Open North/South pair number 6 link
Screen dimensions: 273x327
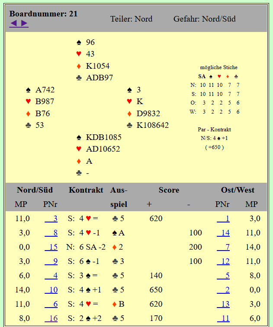51,304
